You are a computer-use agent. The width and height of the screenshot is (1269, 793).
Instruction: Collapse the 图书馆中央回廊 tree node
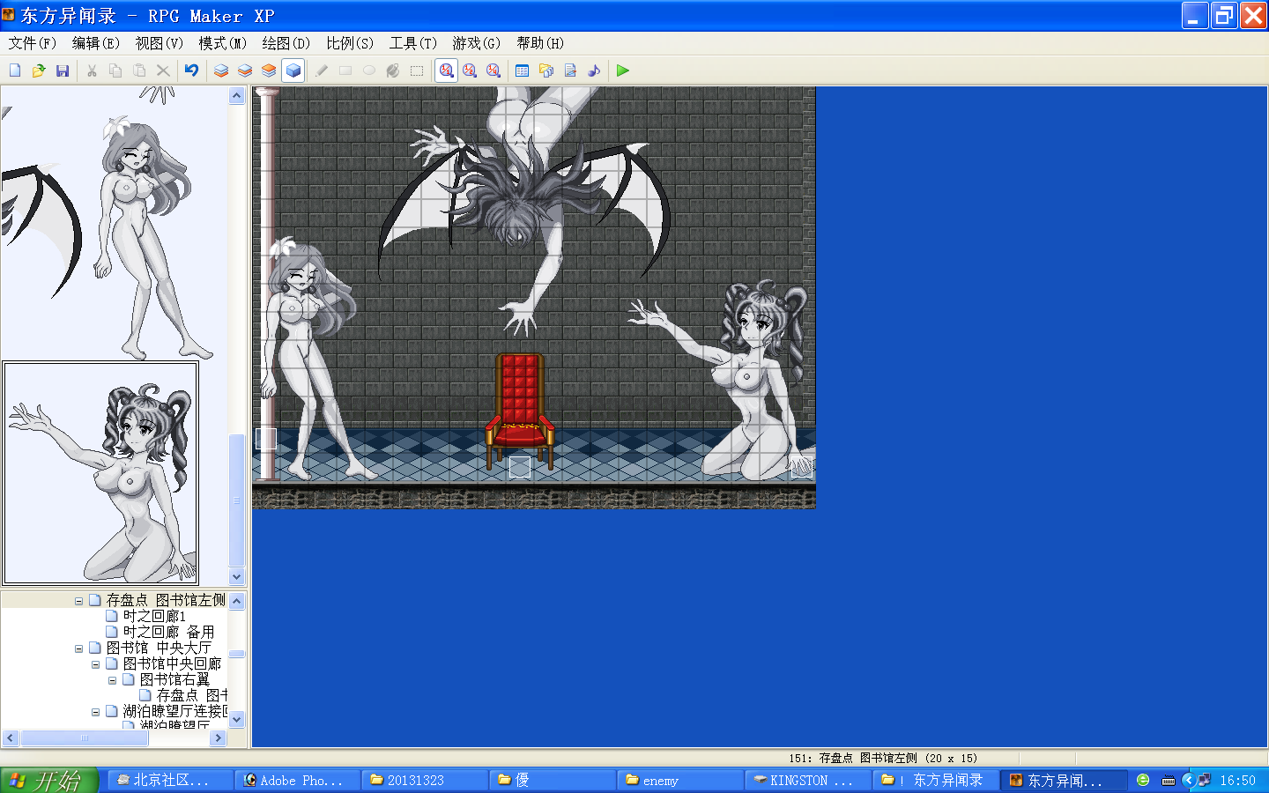95,664
